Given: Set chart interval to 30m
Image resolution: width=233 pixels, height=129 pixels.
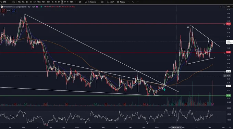Looking at the screenshot, I should (x=48, y=2).
